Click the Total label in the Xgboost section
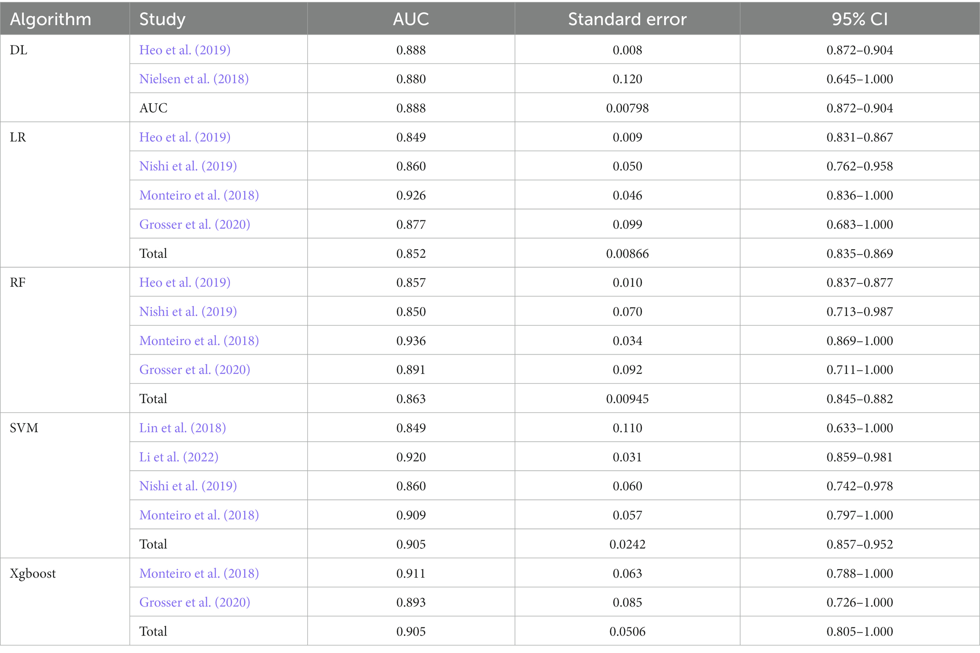 [153, 631]
